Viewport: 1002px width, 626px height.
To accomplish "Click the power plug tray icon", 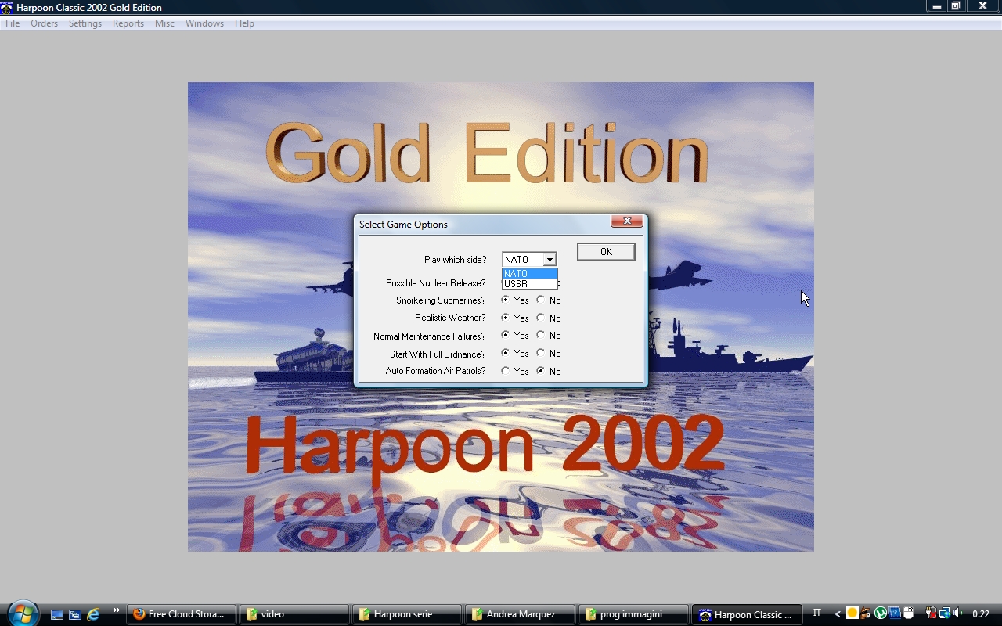I will tap(931, 613).
